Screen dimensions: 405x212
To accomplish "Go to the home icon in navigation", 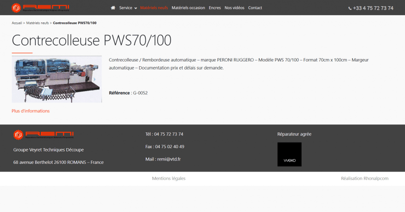I will (x=113, y=8).
